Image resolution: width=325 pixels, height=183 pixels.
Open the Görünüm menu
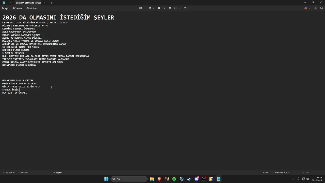(31, 8)
